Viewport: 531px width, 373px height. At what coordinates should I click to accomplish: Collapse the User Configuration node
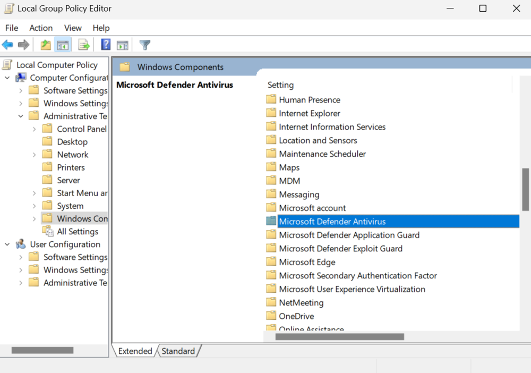coord(7,244)
